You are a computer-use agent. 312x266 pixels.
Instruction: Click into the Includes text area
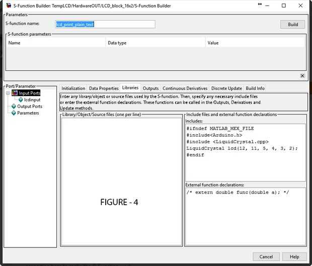pyautogui.click(x=246, y=152)
